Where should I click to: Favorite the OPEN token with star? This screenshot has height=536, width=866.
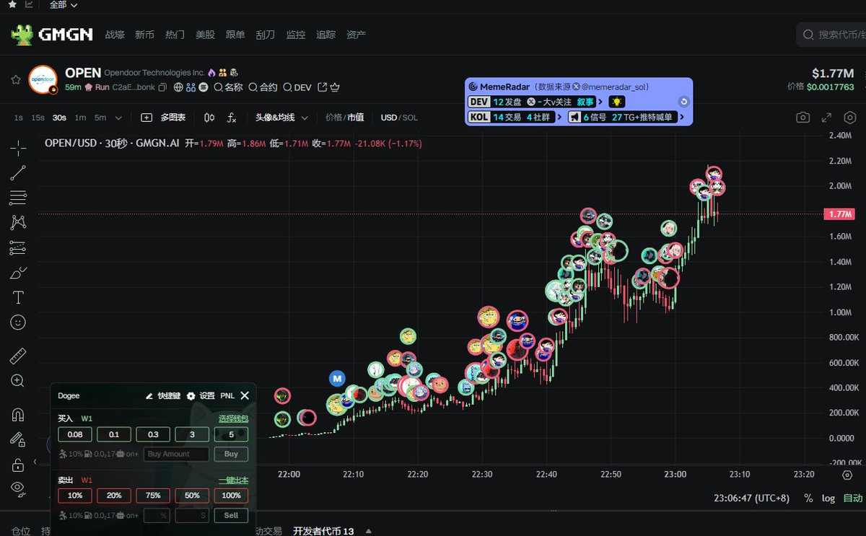(15, 79)
